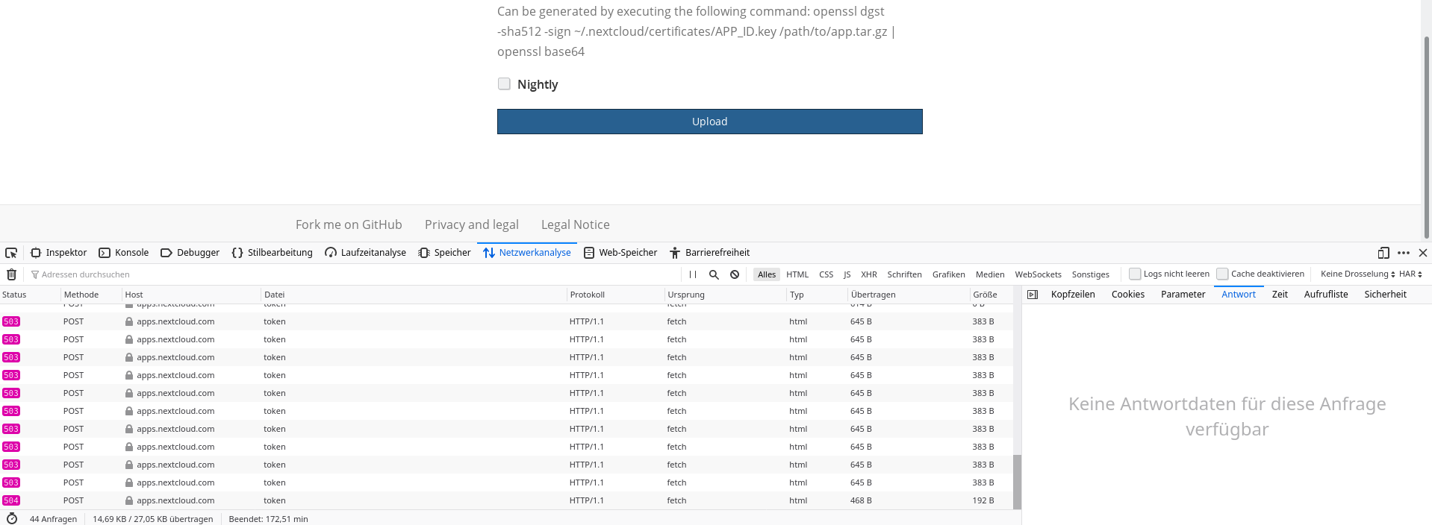Image resolution: width=1432 pixels, height=525 pixels.
Task: Close the developer tools panel
Action: click(x=1423, y=253)
